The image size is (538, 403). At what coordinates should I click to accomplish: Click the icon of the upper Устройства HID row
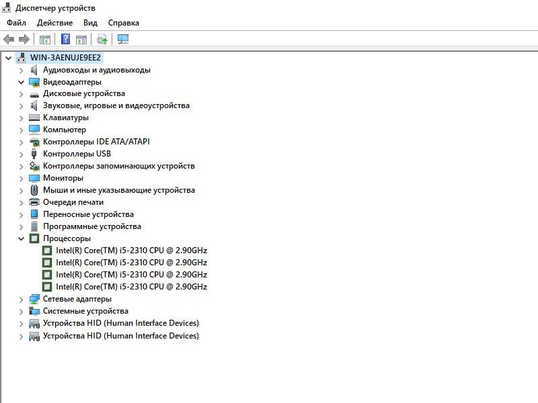pyautogui.click(x=34, y=324)
